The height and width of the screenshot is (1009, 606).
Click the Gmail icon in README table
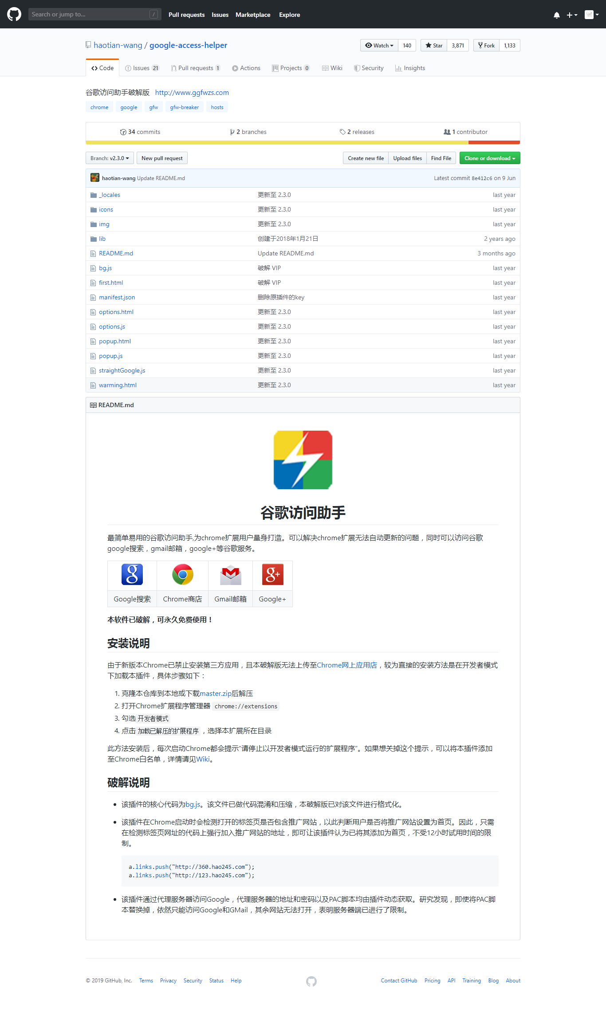pyautogui.click(x=231, y=574)
